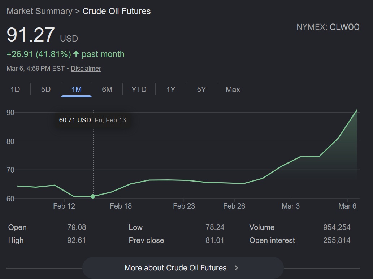Image resolution: width=373 pixels, height=279 pixels.
Task: Switch chart to YTD view
Action: 139,90
